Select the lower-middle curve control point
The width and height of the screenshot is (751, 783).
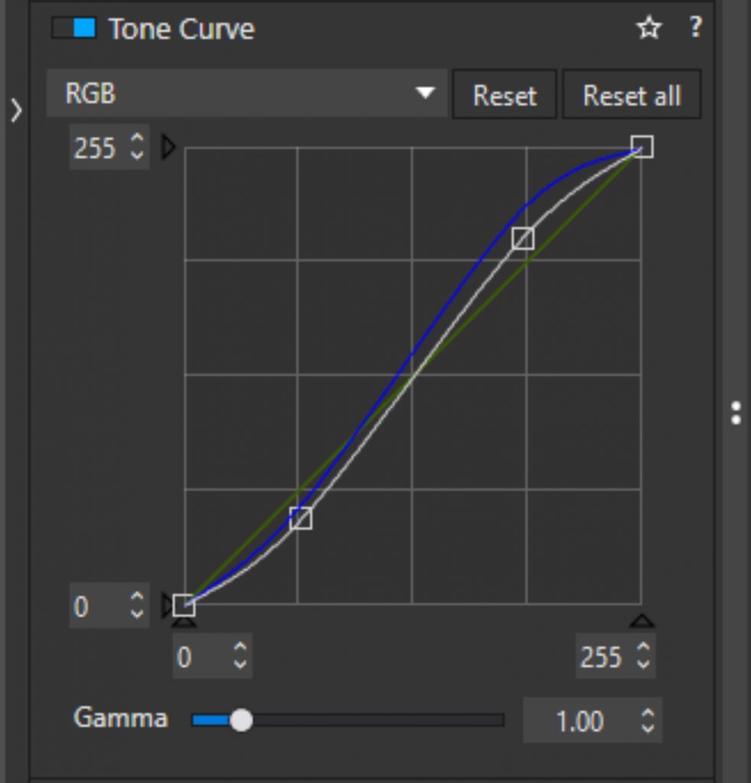pyautogui.click(x=301, y=518)
